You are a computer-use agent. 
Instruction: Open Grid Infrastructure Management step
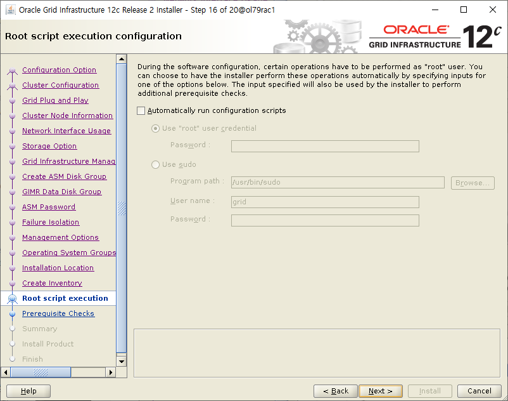(x=68, y=161)
